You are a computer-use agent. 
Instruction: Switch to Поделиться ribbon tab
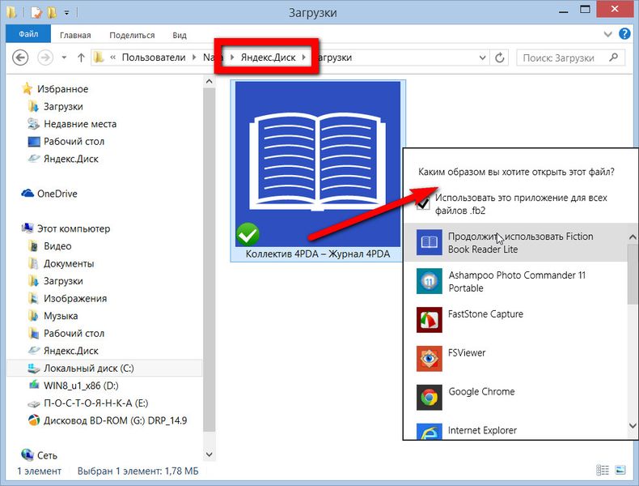(132, 35)
